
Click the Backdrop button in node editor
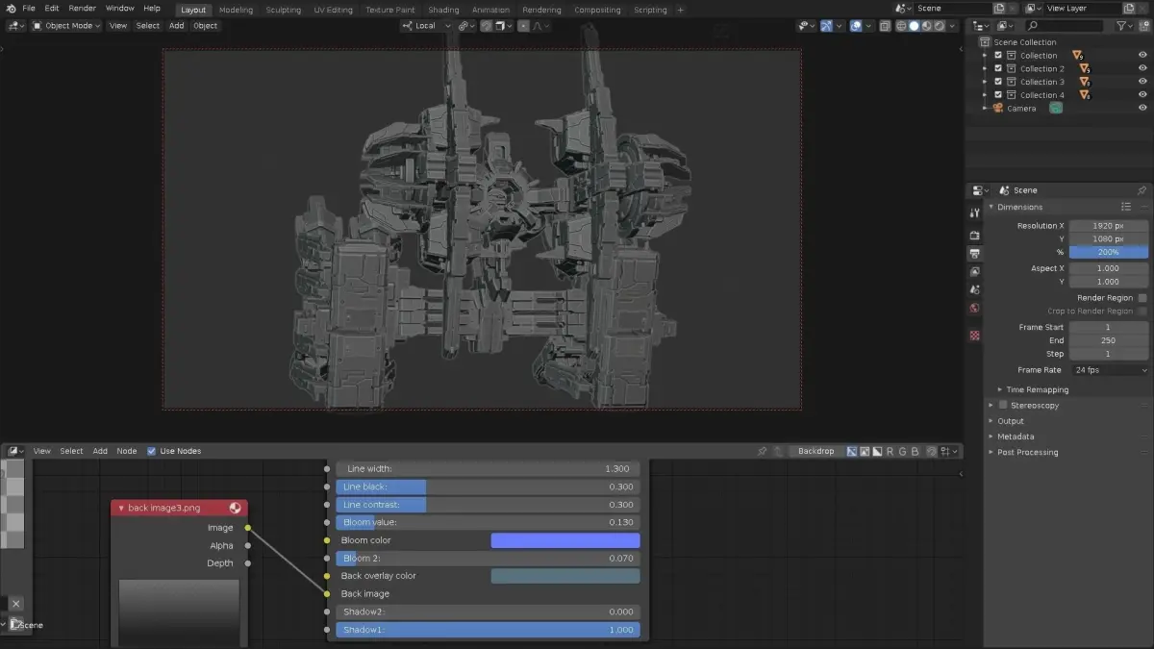[815, 451]
